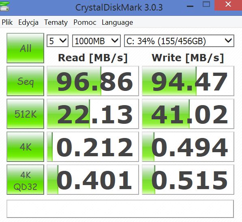Click the 512K write result 41.02
The height and width of the screenshot is (222, 242).
pos(188,114)
